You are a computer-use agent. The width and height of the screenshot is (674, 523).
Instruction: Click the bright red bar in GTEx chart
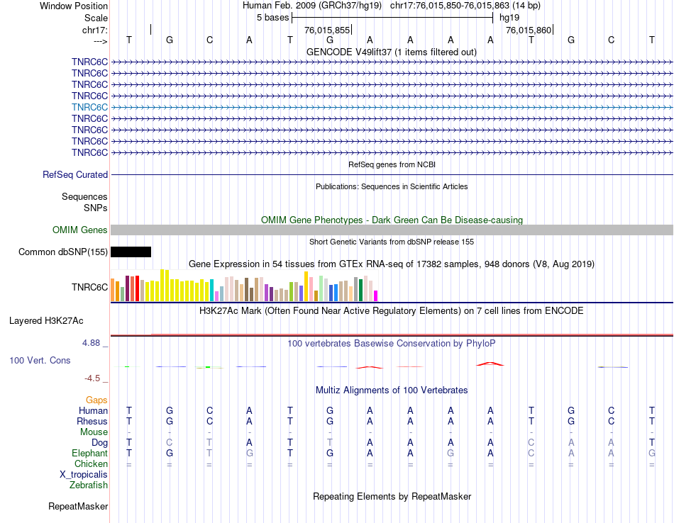pyautogui.click(x=137, y=288)
